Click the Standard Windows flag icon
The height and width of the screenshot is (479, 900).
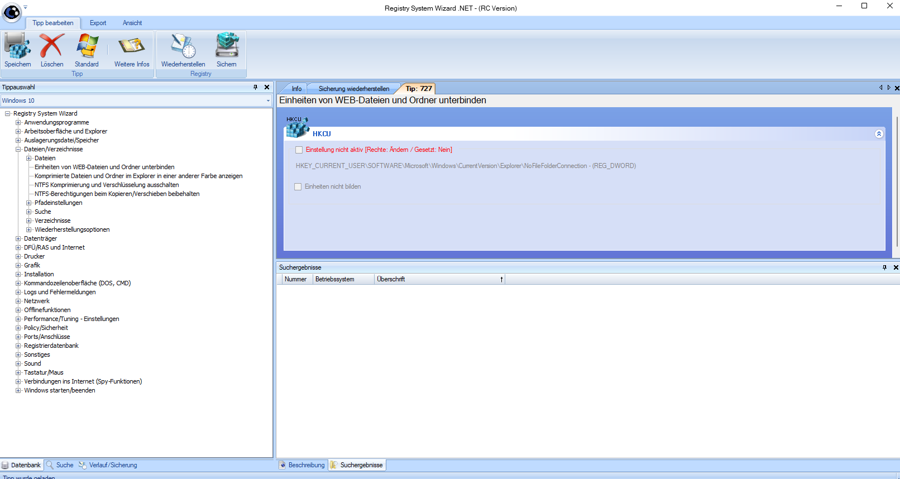(87, 45)
